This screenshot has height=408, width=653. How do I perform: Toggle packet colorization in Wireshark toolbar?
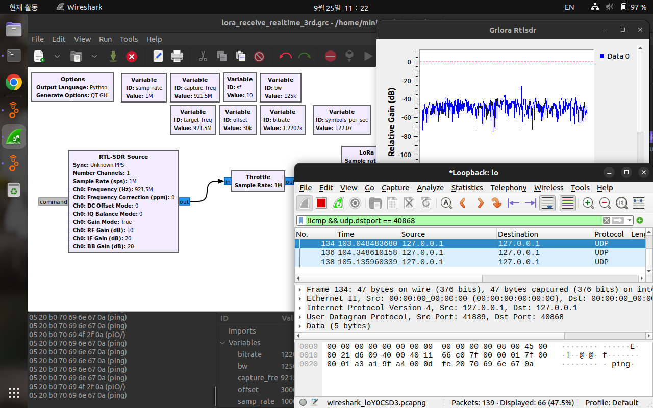tap(567, 203)
